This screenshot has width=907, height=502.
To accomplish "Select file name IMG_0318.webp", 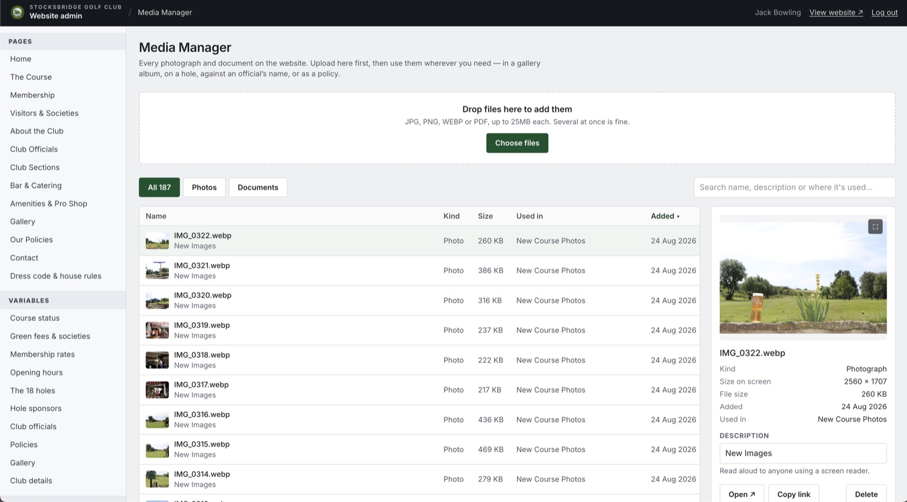I will [202, 355].
